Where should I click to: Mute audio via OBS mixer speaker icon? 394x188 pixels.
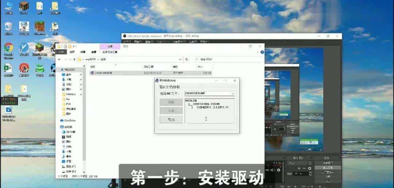tap(272, 170)
